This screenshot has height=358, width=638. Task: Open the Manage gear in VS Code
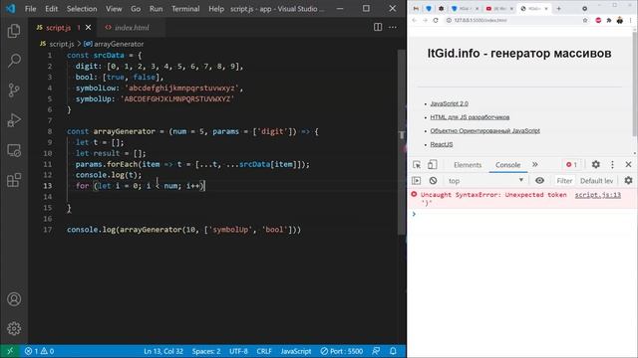14,329
